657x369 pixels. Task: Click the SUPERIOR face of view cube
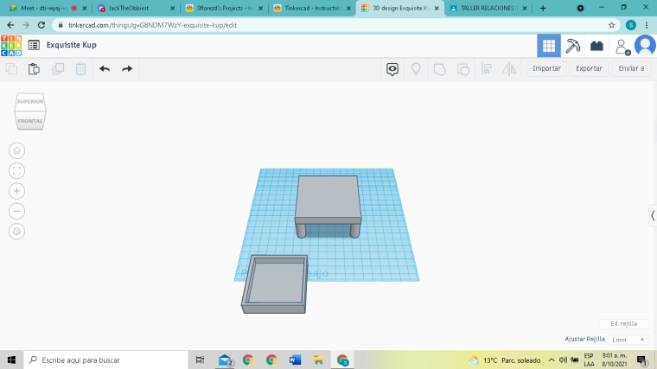coord(30,102)
